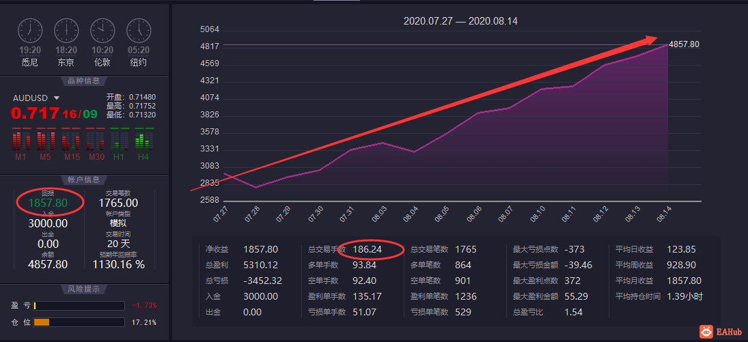Select the M15 timeframe signal bars
Screen dimensions: 748x342
point(70,139)
